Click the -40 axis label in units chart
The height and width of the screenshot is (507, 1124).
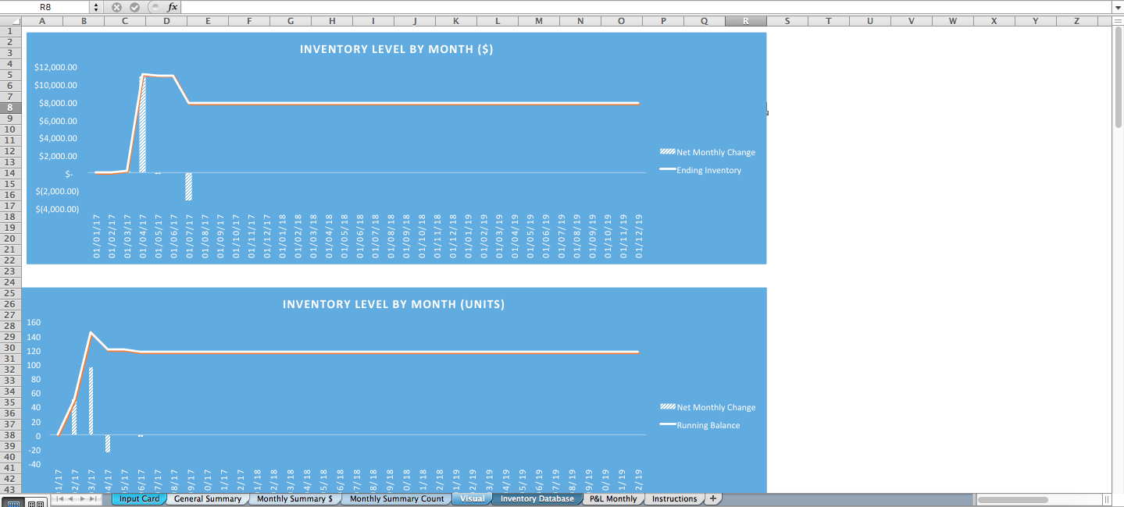tap(34, 465)
